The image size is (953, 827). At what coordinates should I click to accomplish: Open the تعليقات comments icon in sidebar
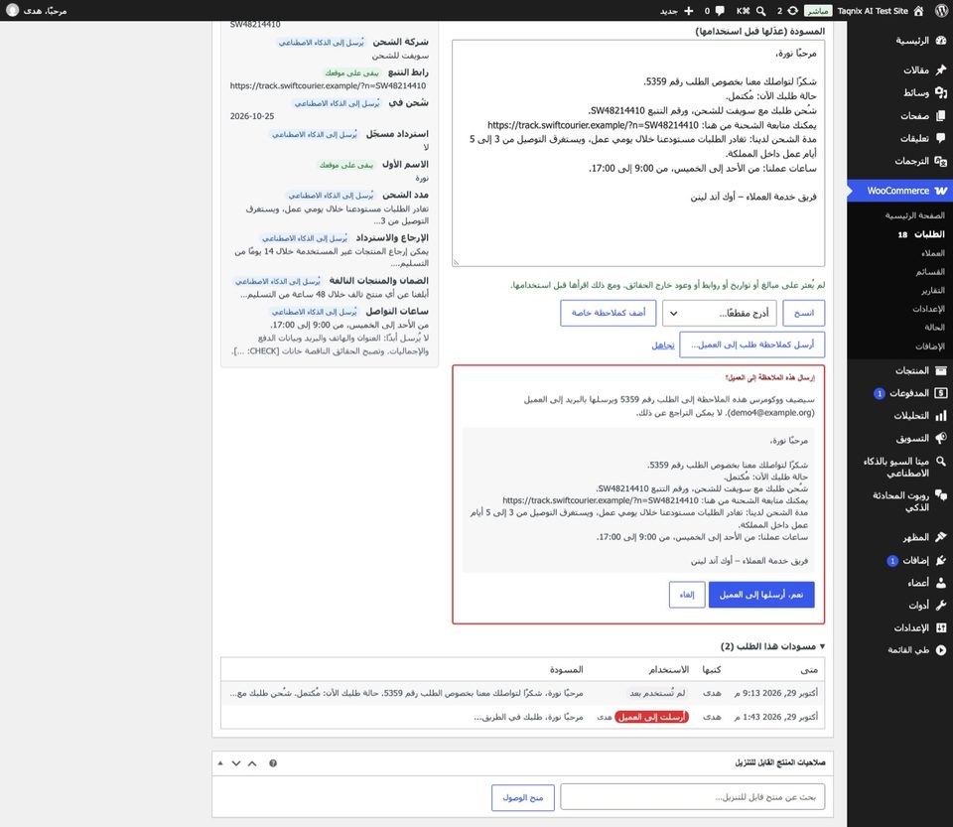(941, 138)
